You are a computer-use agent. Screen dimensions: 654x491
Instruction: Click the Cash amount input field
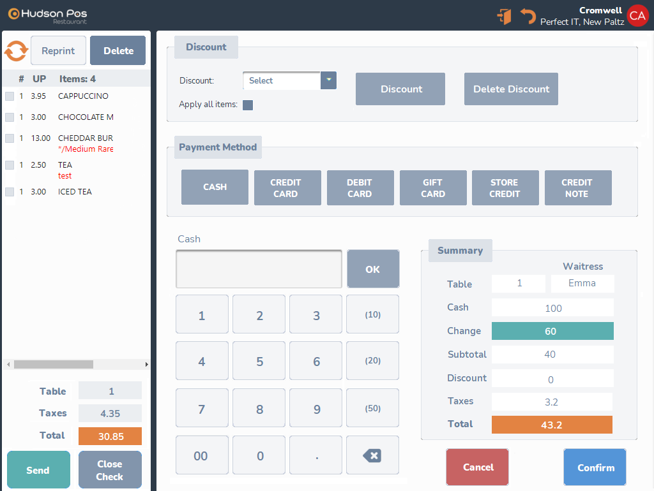(x=259, y=268)
